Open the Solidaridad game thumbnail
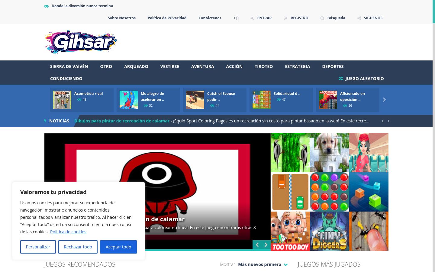Viewport: 435px width, 272px height. pos(262,100)
